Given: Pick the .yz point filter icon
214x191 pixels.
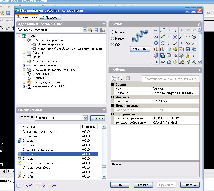Looking at the screenshot, I should [156, 37].
